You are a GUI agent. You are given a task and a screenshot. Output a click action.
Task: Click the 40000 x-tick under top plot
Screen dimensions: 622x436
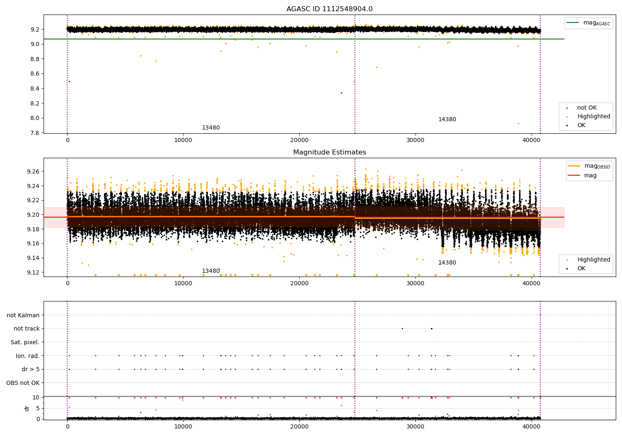(x=532, y=140)
